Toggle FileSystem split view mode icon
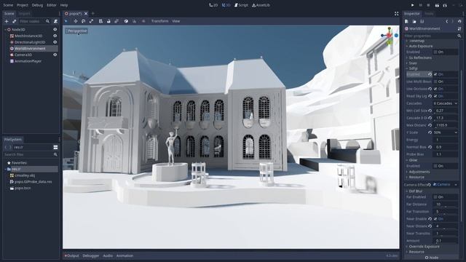The width and height of the screenshot is (466, 262). click(55, 147)
